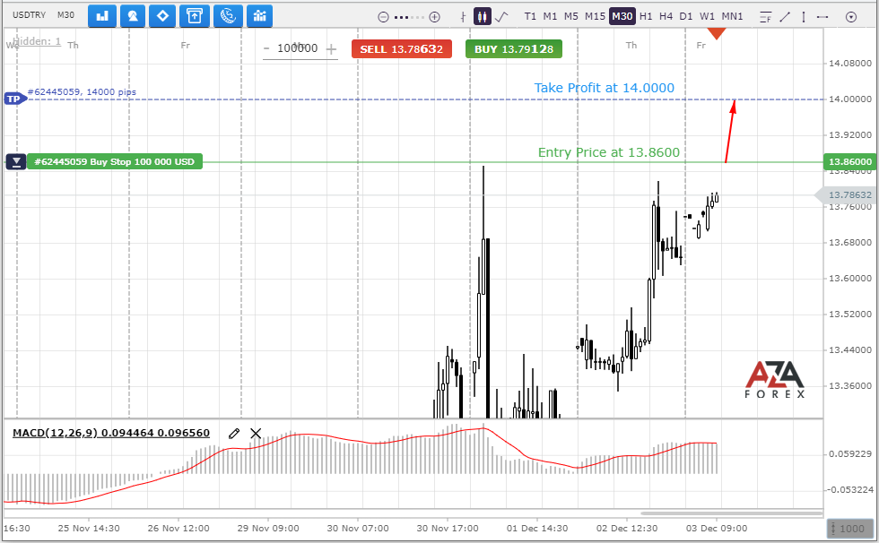
Task: Click the '29 Nov 09:00' time label
Action: 268,529
